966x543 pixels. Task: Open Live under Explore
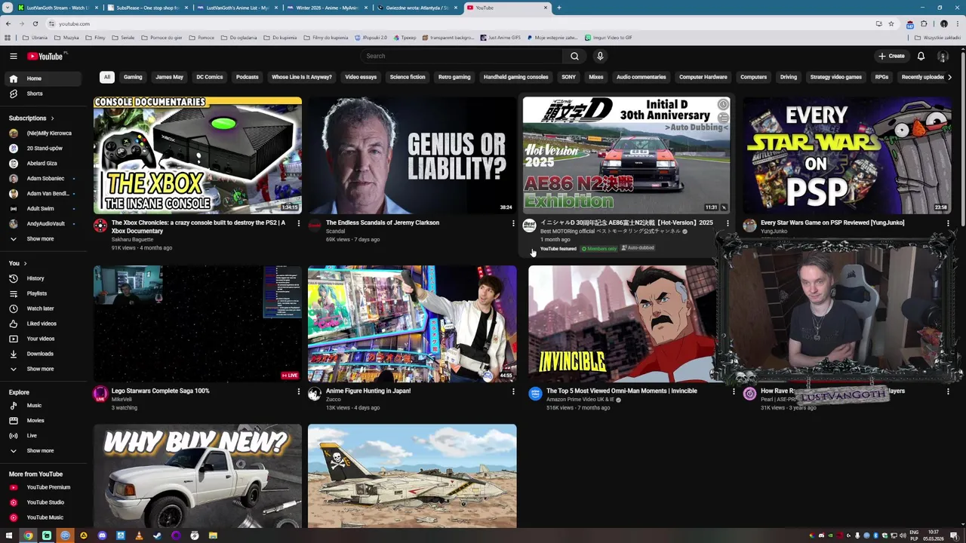(32, 436)
